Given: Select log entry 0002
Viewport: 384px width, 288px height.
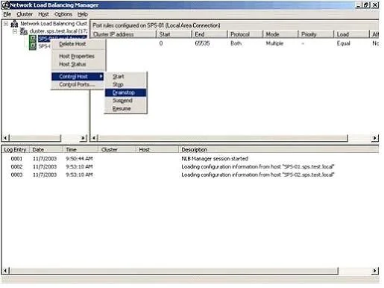Looking at the screenshot, I should [190, 166].
